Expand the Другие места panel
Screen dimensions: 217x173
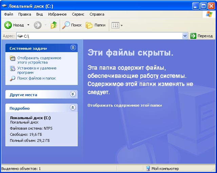tap(73, 94)
